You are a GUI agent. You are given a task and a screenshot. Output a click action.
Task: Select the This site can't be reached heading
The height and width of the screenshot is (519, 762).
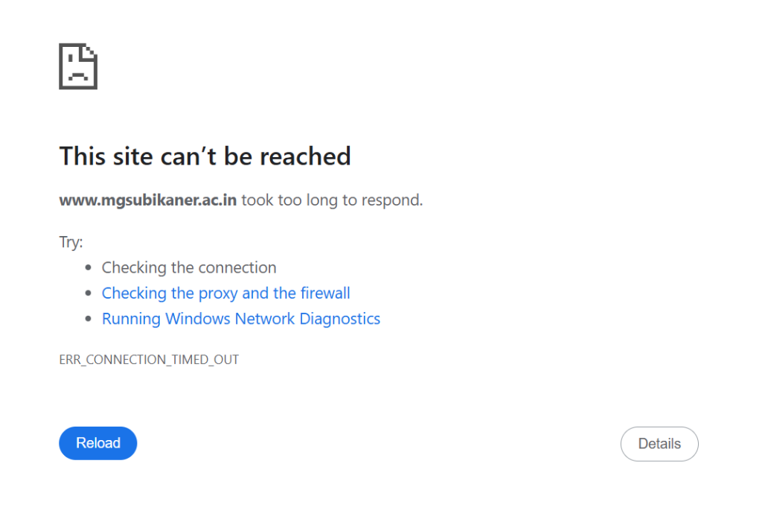click(x=205, y=156)
